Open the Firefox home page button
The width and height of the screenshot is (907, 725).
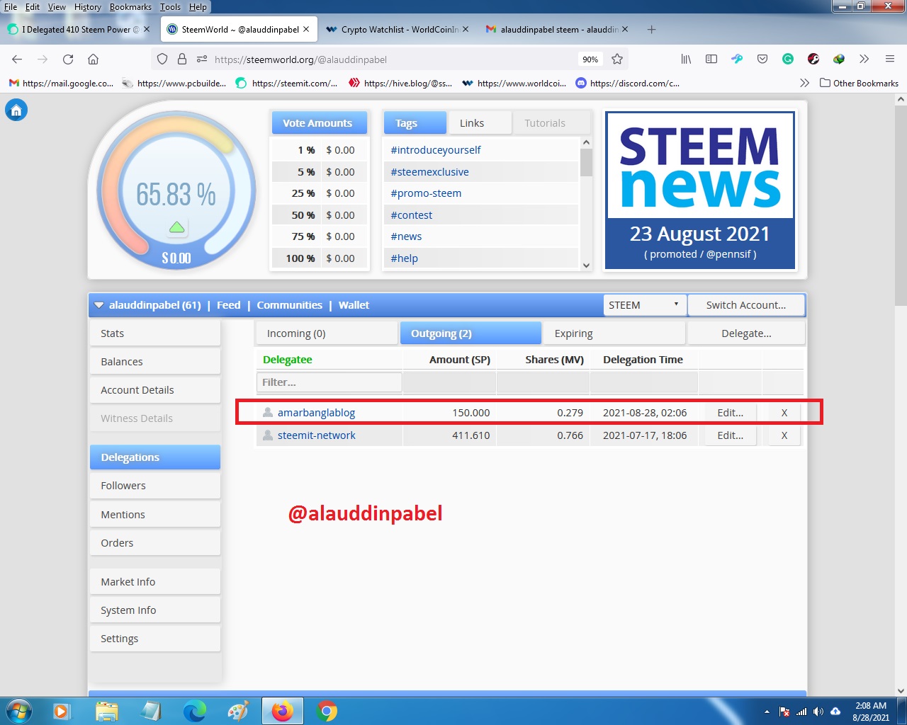click(x=93, y=59)
